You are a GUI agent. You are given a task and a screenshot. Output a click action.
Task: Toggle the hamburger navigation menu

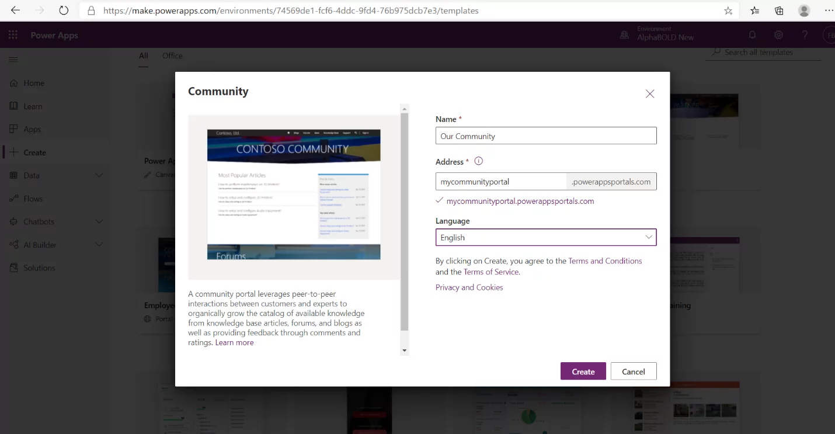coord(13,60)
